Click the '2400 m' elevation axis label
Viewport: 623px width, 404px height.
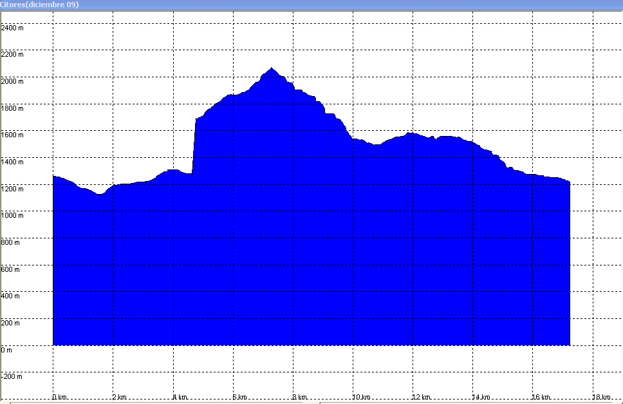tap(12, 28)
